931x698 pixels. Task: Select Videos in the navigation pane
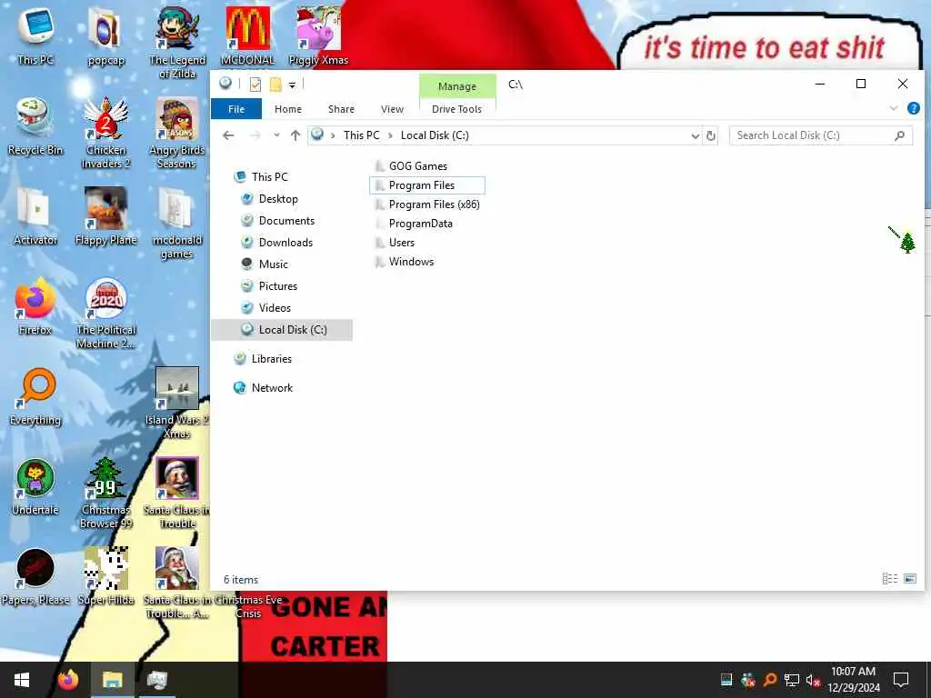(275, 308)
